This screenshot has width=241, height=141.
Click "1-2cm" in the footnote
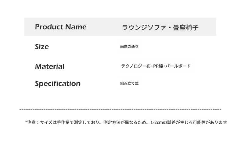[x=157, y=123]
